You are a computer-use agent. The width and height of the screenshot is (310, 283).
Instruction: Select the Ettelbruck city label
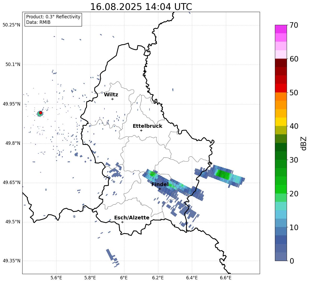click(x=147, y=126)
